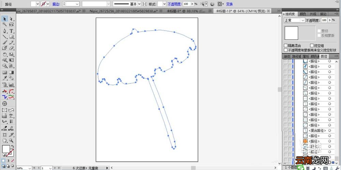Enable the 隔离混合 checkbox
Screen dimensions: 341x170
tap(286, 46)
